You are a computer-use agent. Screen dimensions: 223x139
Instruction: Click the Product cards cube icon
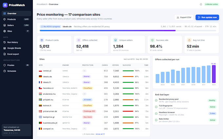click(x=42, y=40)
